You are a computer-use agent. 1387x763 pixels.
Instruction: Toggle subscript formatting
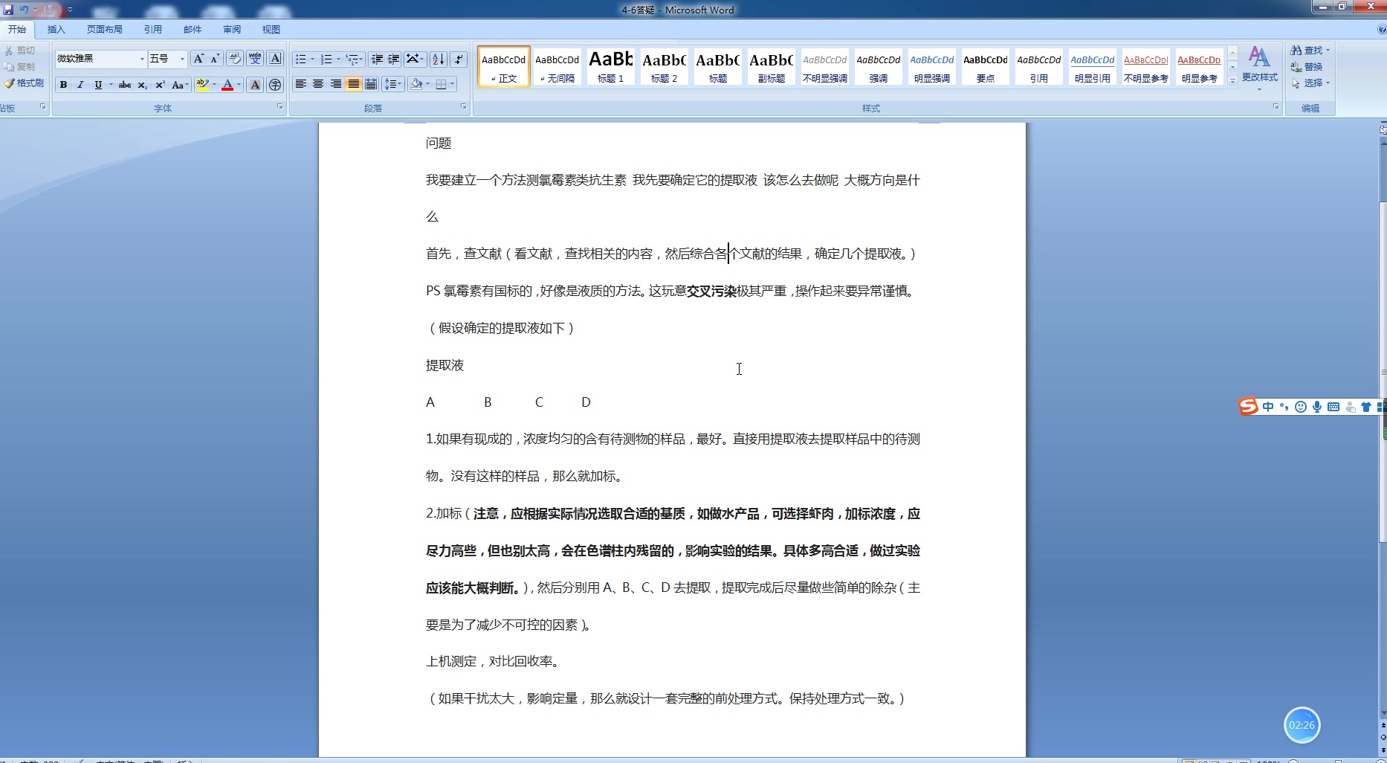click(x=142, y=85)
